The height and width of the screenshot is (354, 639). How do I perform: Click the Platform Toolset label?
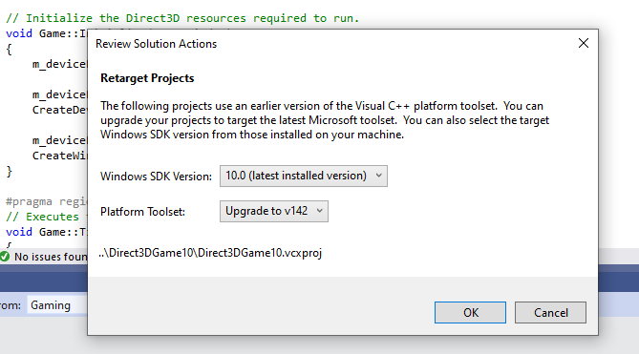(142, 212)
